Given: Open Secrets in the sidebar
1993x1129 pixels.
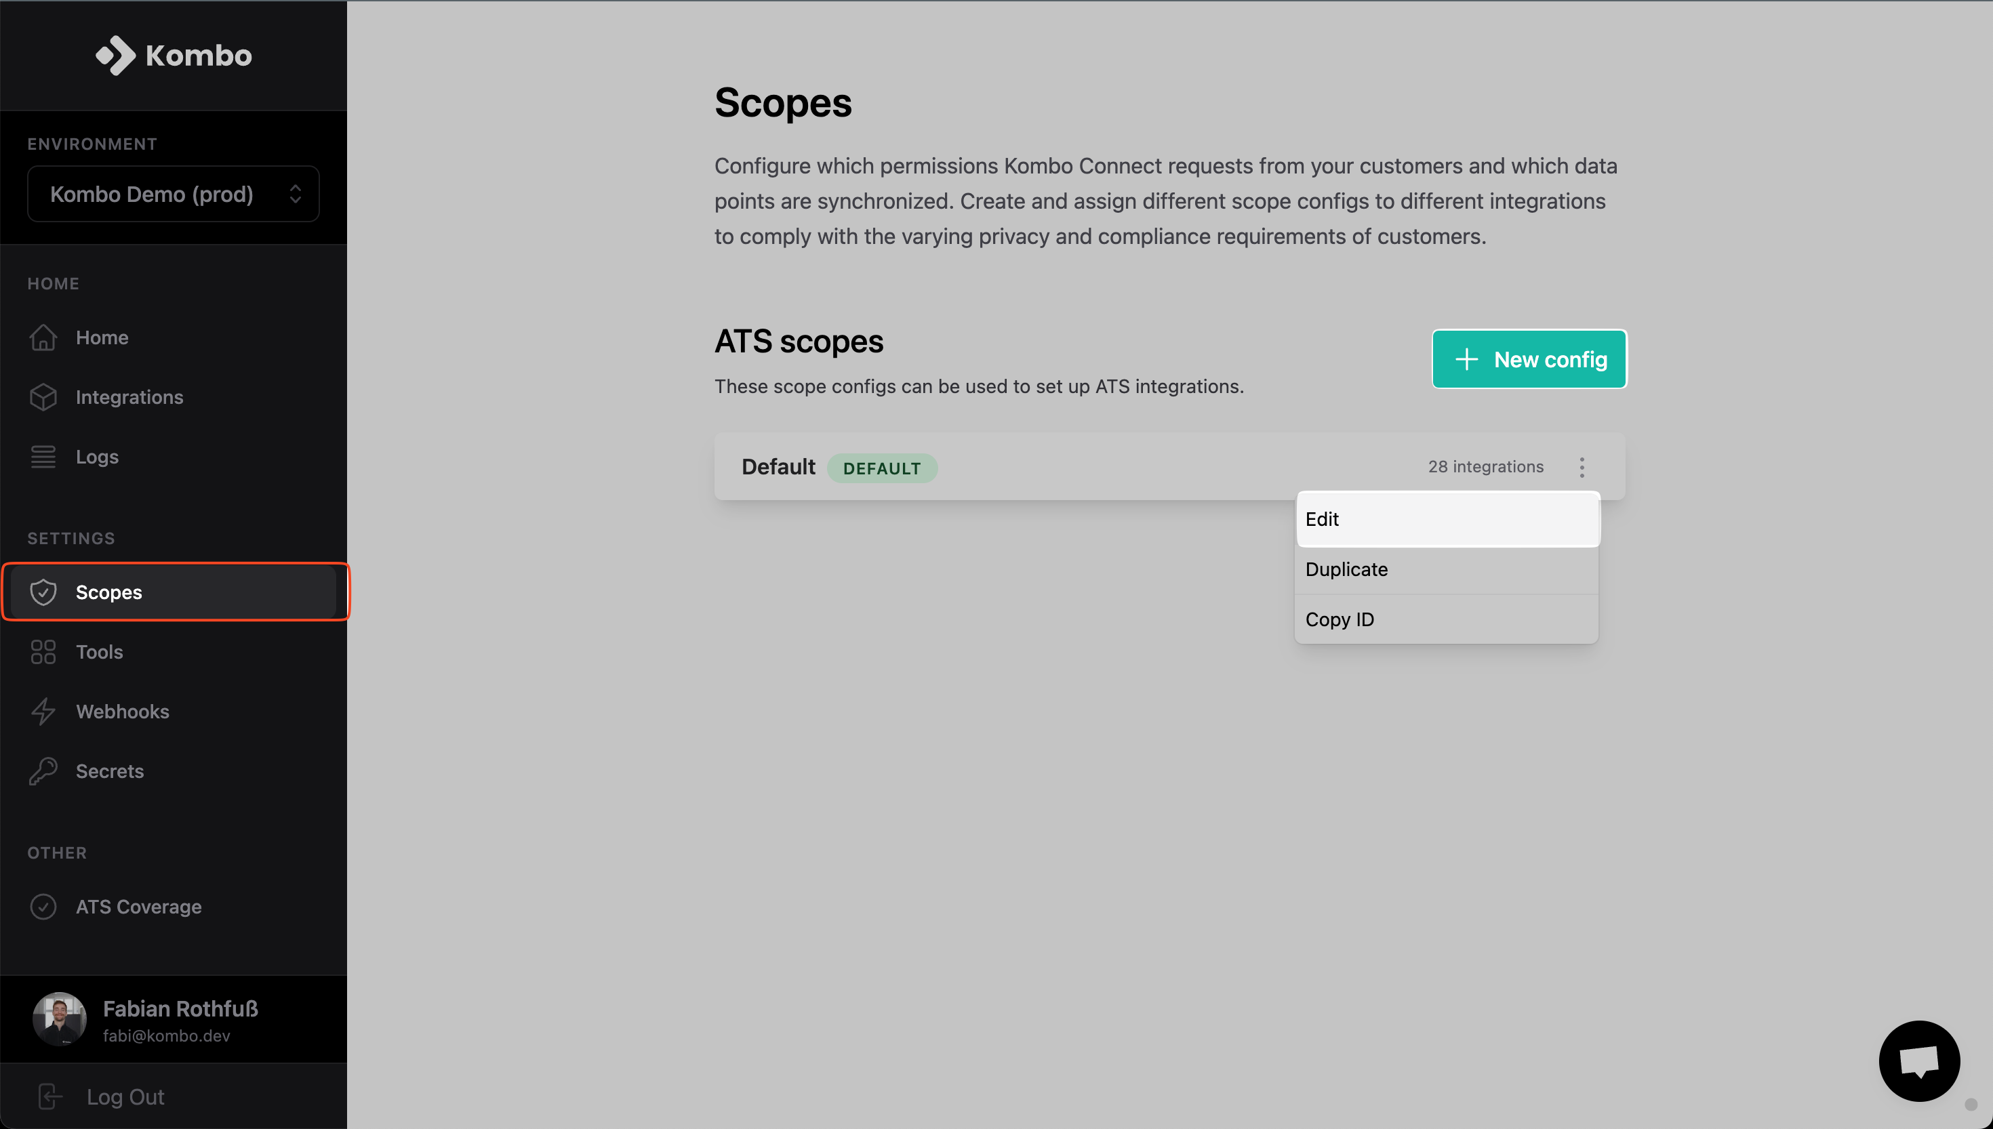Looking at the screenshot, I should [x=174, y=772].
